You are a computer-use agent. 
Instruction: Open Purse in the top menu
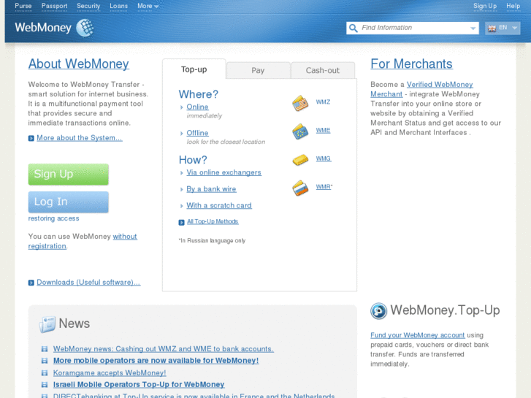pyautogui.click(x=23, y=6)
